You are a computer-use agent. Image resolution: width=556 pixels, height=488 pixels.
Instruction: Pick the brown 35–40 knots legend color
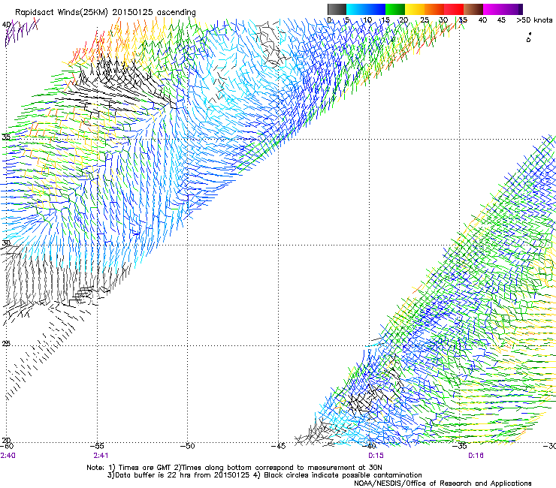[473, 9]
